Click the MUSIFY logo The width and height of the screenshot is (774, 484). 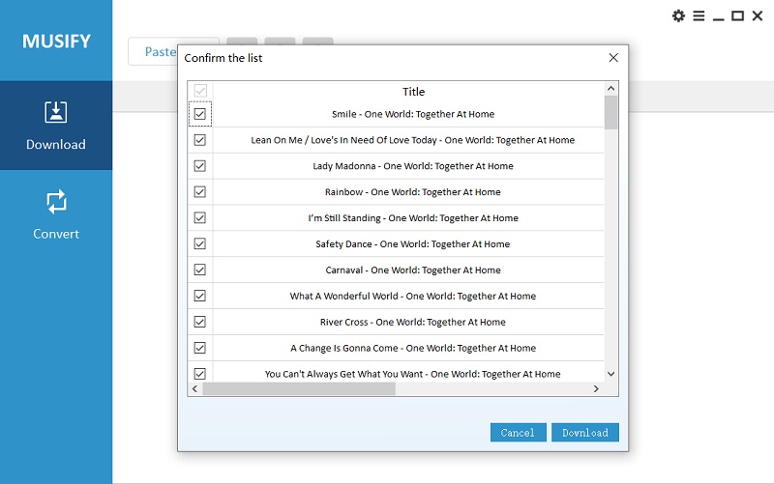(56, 42)
